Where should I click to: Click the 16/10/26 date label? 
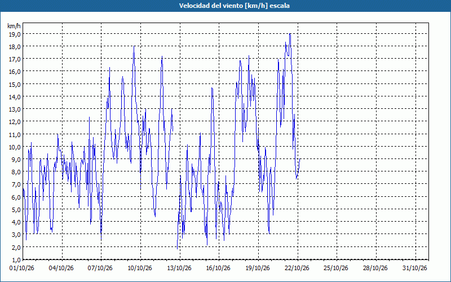[x=218, y=268]
